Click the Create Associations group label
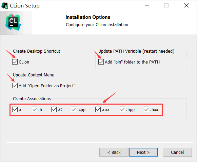The width and height of the screenshot is (197, 162). pyautogui.click(x=32, y=99)
